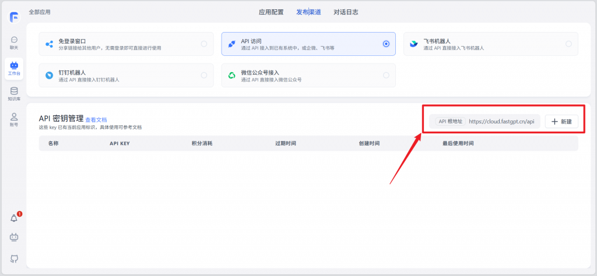Open the 账号 account page

(14, 119)
